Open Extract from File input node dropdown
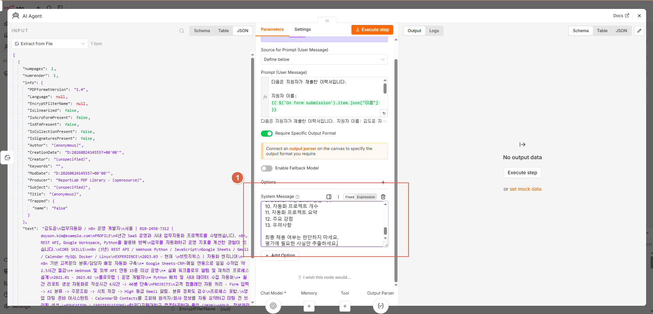653x314 pixels. pyautogui.click(x=50, y=44)
